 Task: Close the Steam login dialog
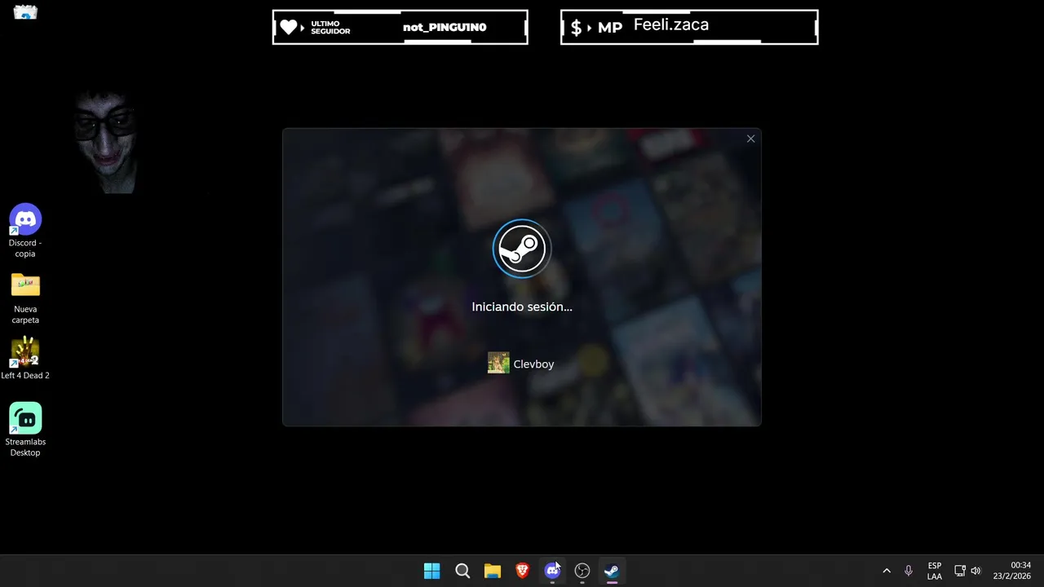point(750,139)
